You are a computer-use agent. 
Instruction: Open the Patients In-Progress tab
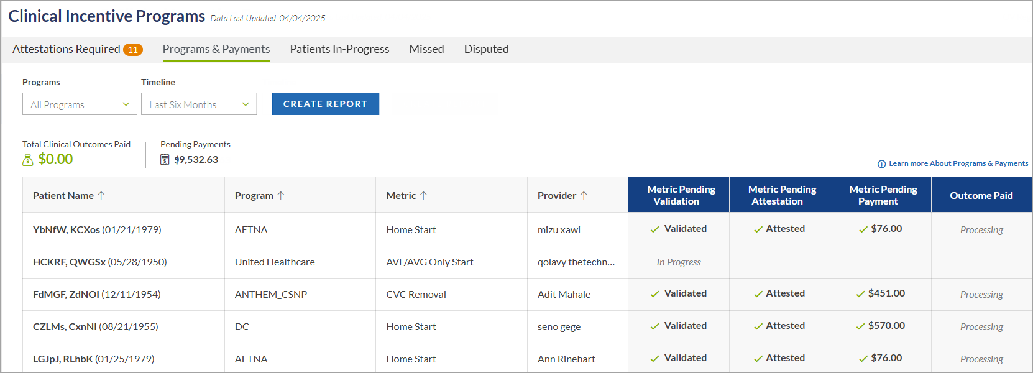339,49
